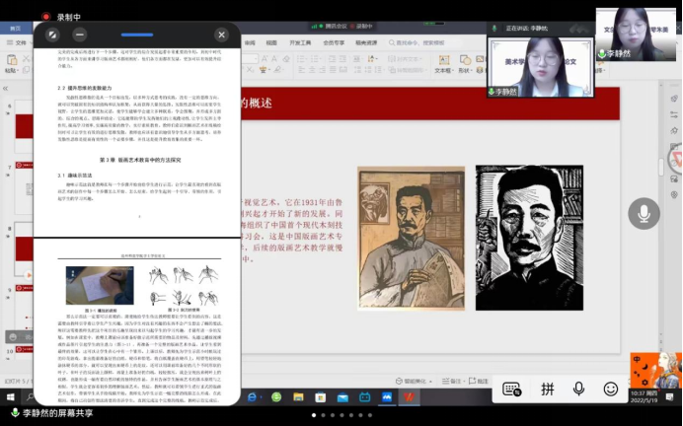Insert a 文本框 text box

click(x=444, y=63)
